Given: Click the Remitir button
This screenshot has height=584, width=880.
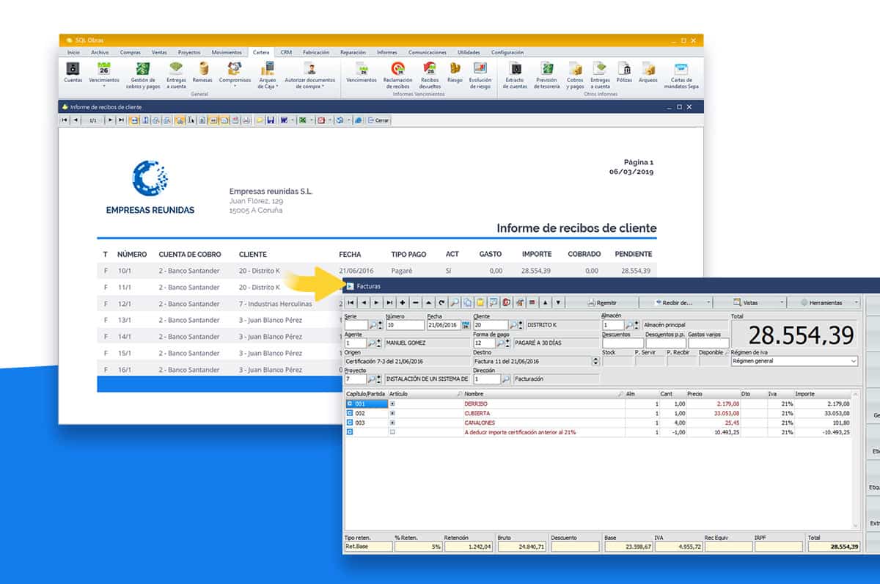Looking at the screenshot, I should point(603,302).
